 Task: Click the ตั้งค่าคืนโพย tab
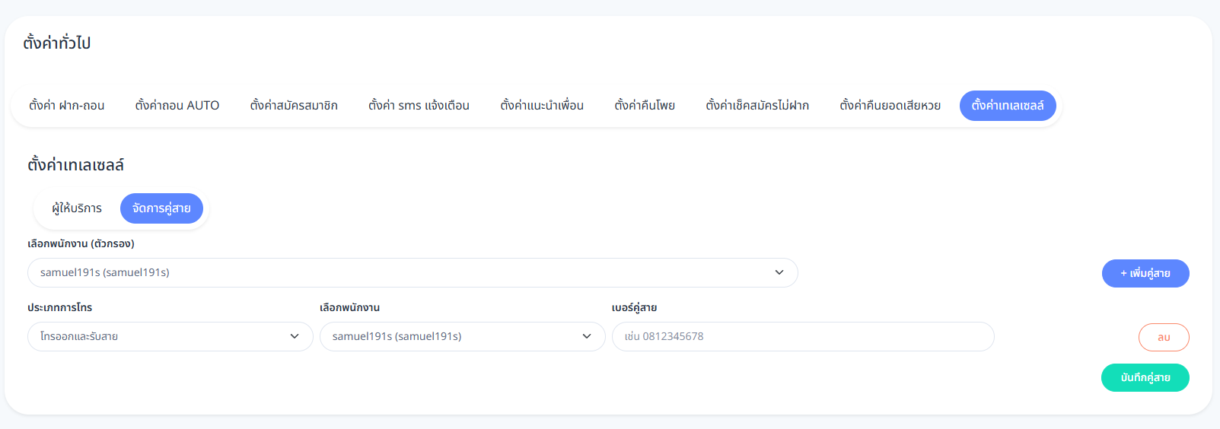(x=645, y=106)
